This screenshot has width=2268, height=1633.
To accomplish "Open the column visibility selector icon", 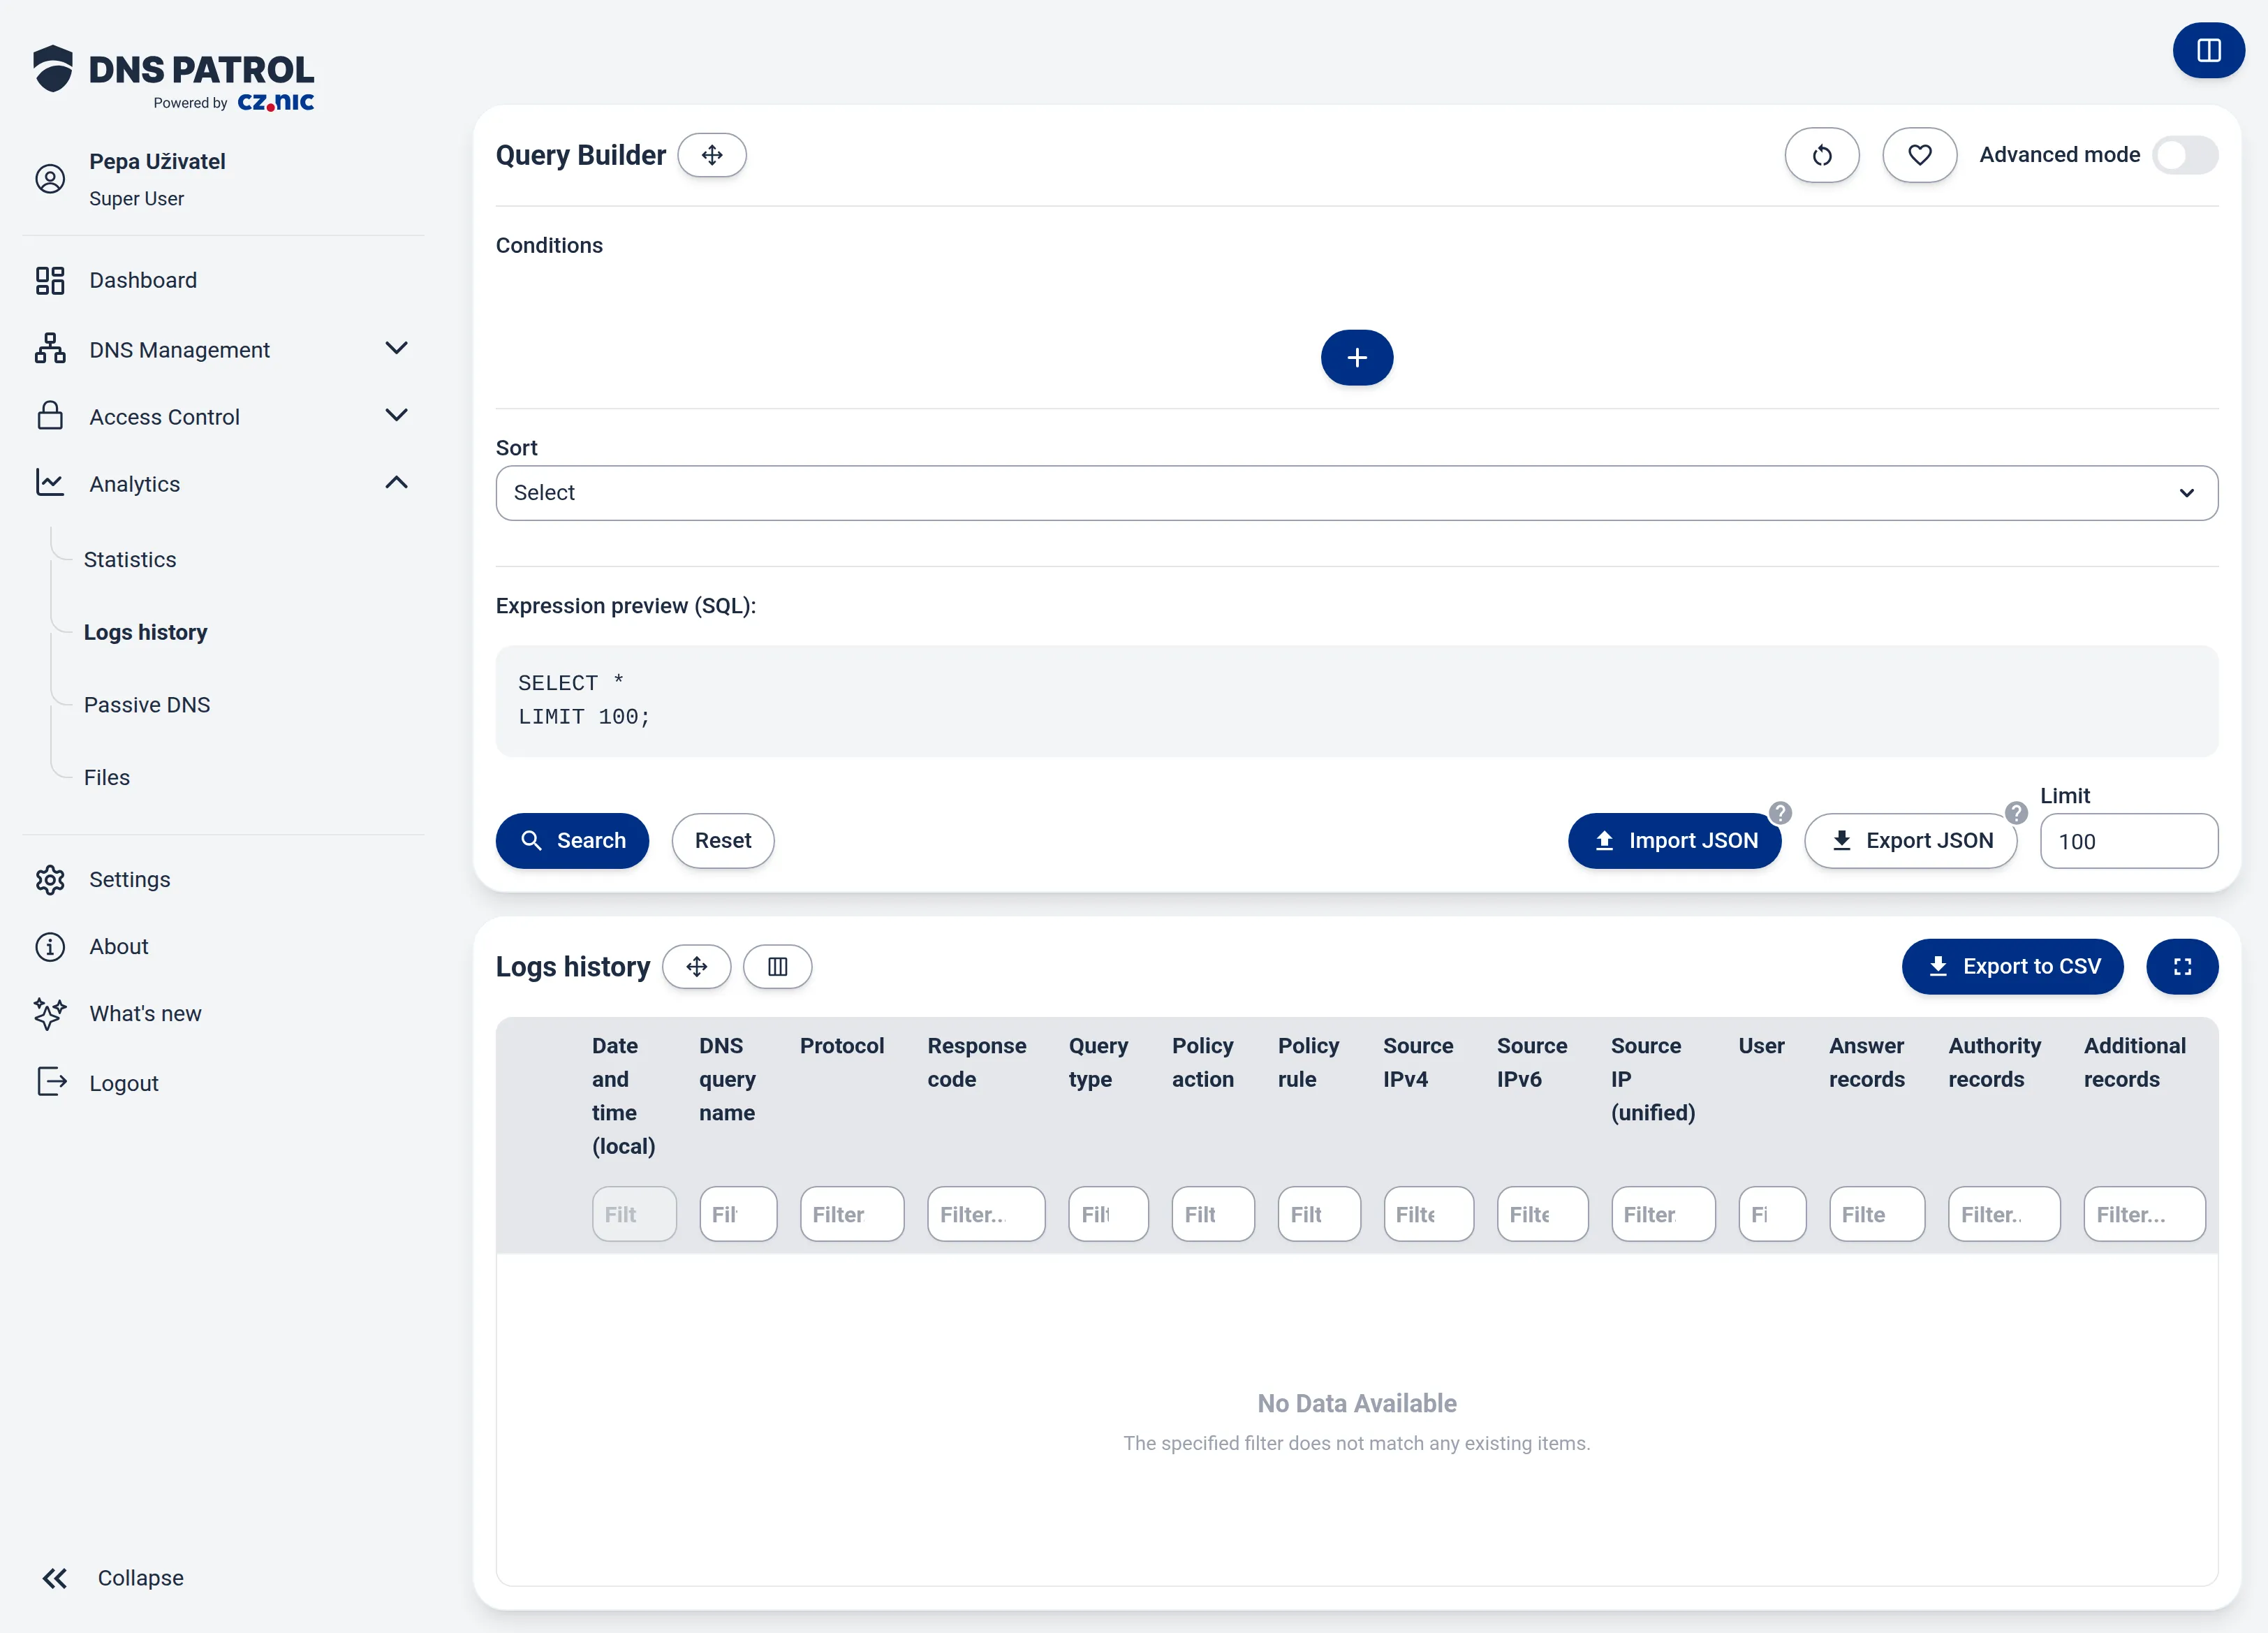I will 777,966.
